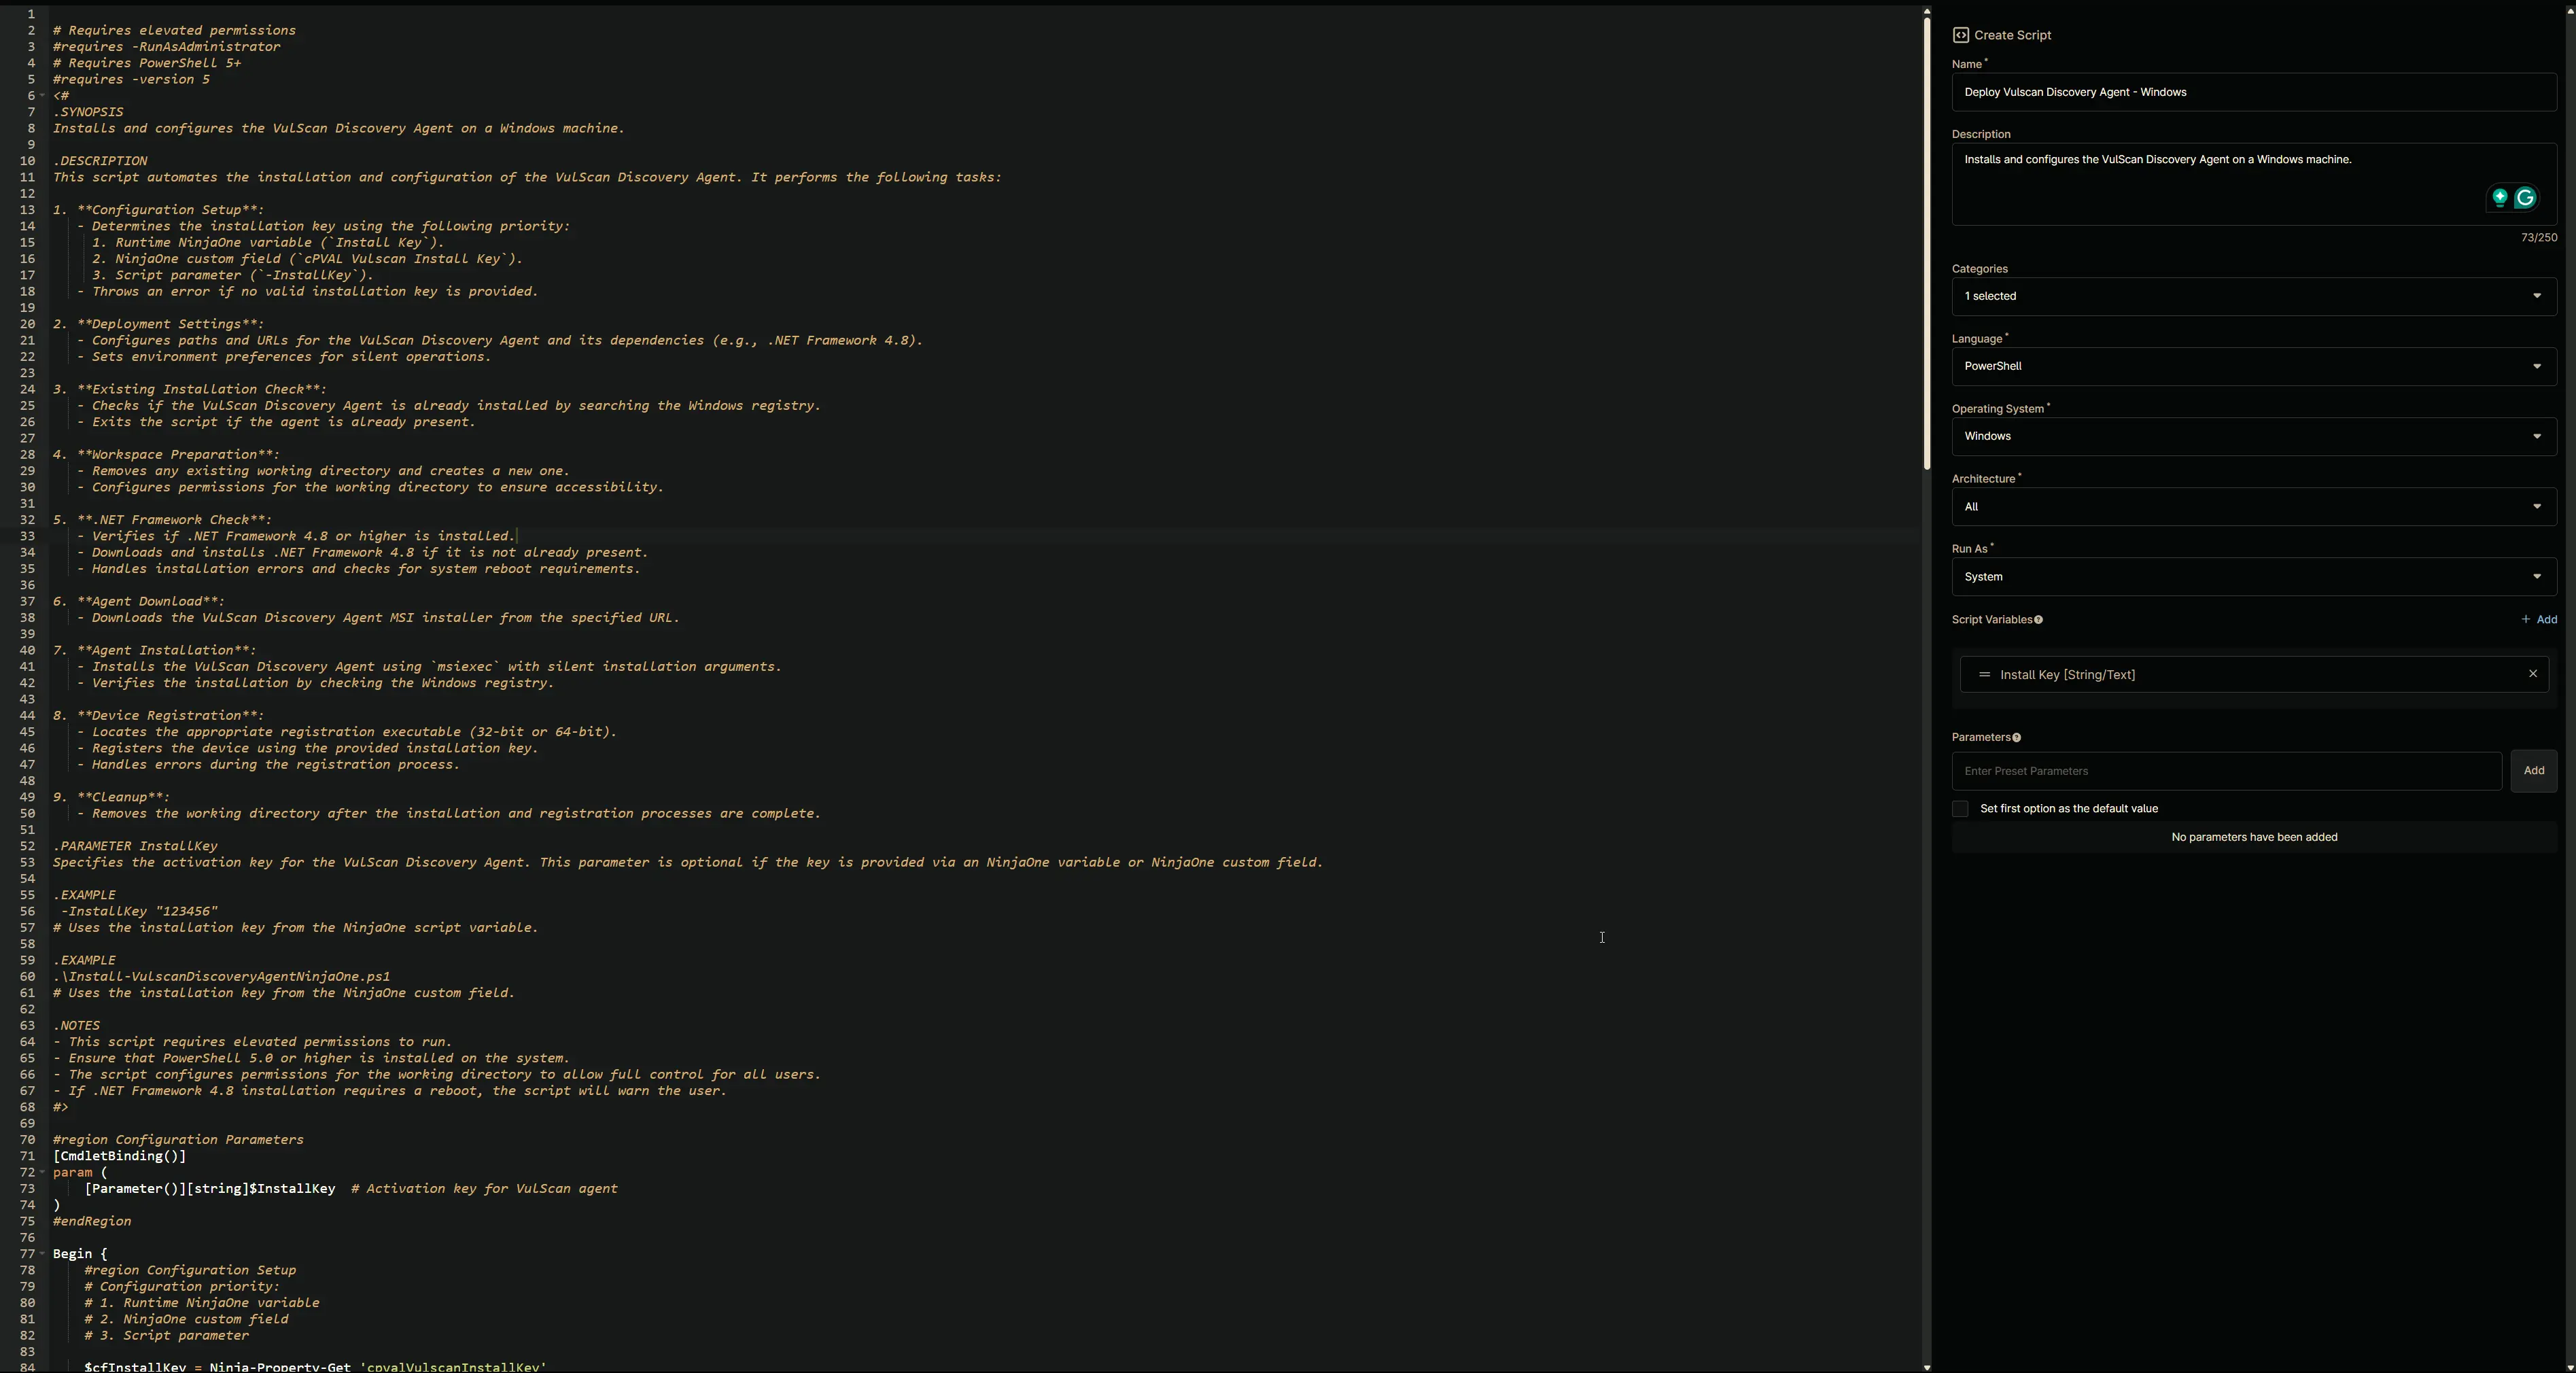Screen dimensions: 2576x1373
Task: Remove the Install Key variable with its X
Action: tap(2533, 674)
